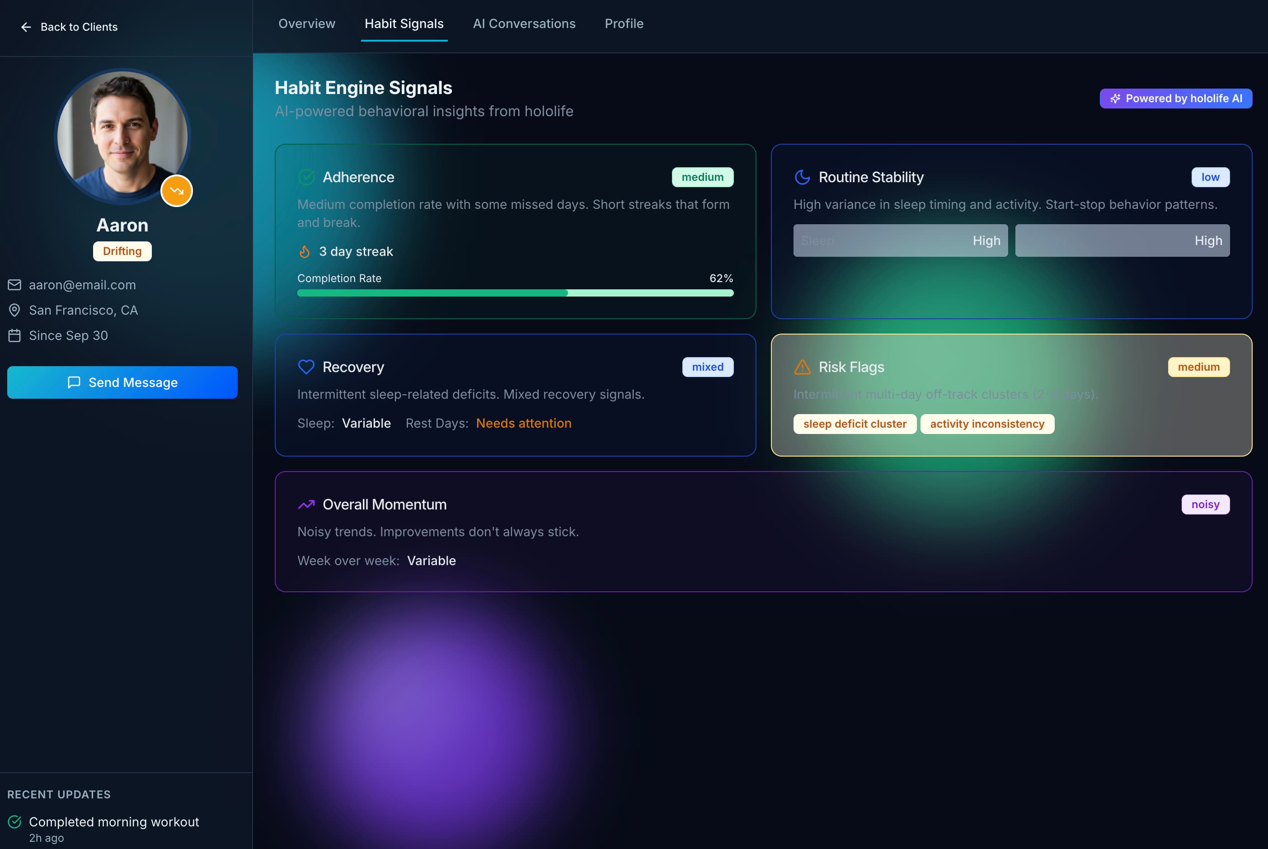Click the Recovery heart icon

306,367
